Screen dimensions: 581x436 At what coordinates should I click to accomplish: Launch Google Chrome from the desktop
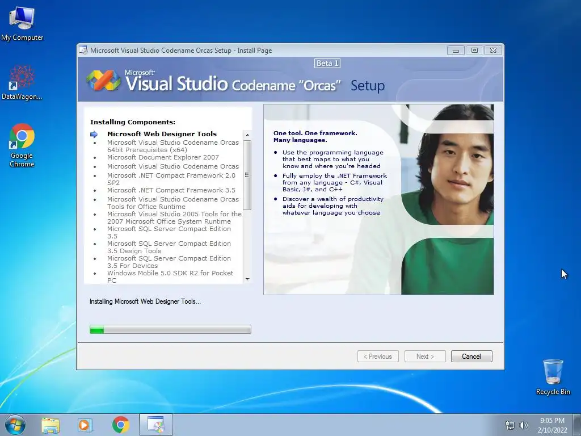point(22,145)
